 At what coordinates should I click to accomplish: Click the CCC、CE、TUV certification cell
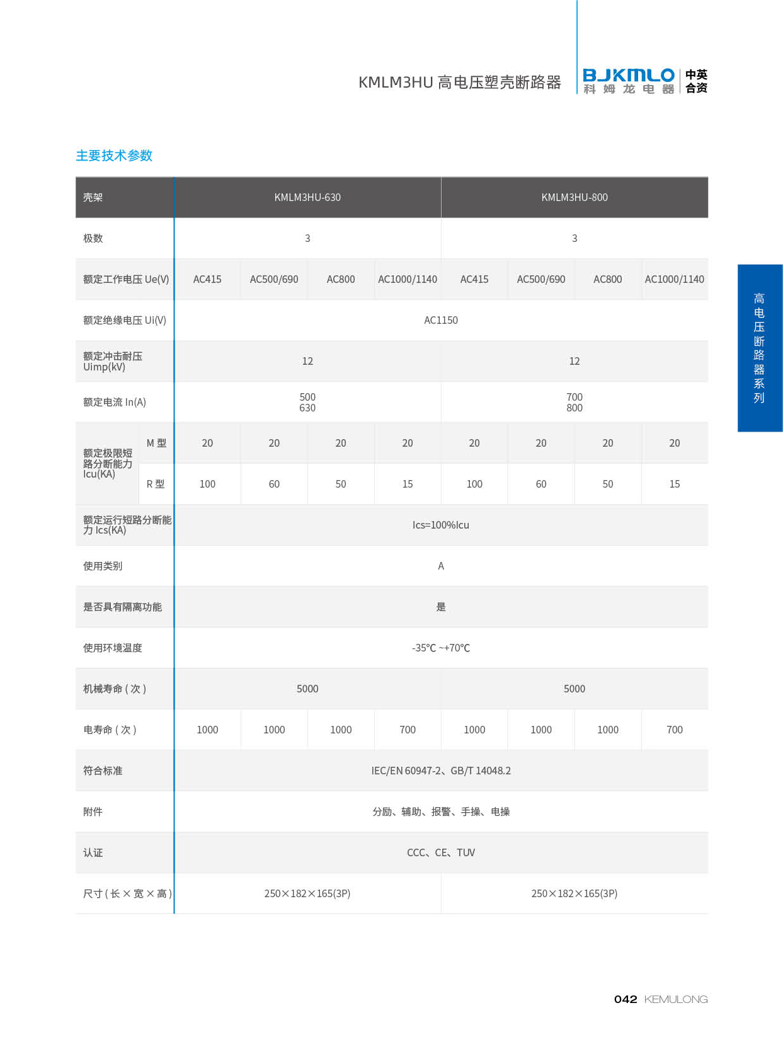pos(440,852)
